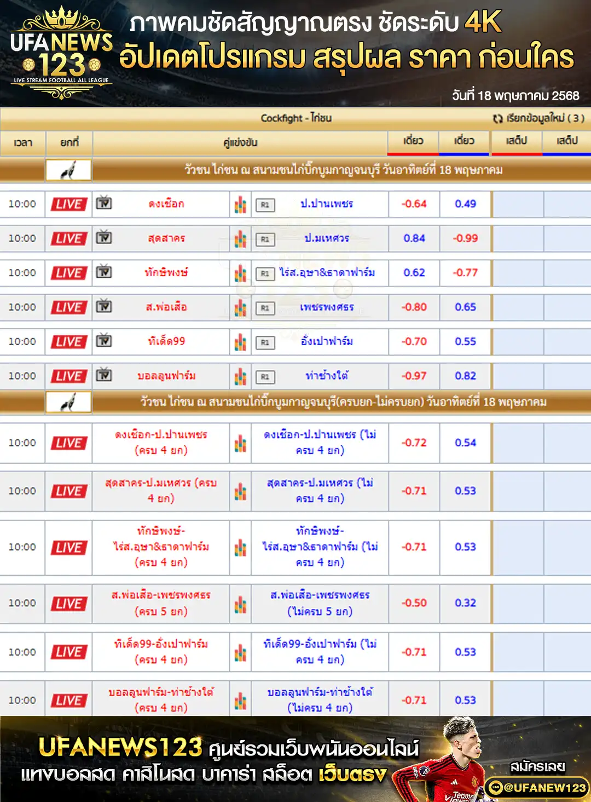Screen dimensions: 591x802
Task: Select the สเต็ป header with red underline
Action: [517, 142]
